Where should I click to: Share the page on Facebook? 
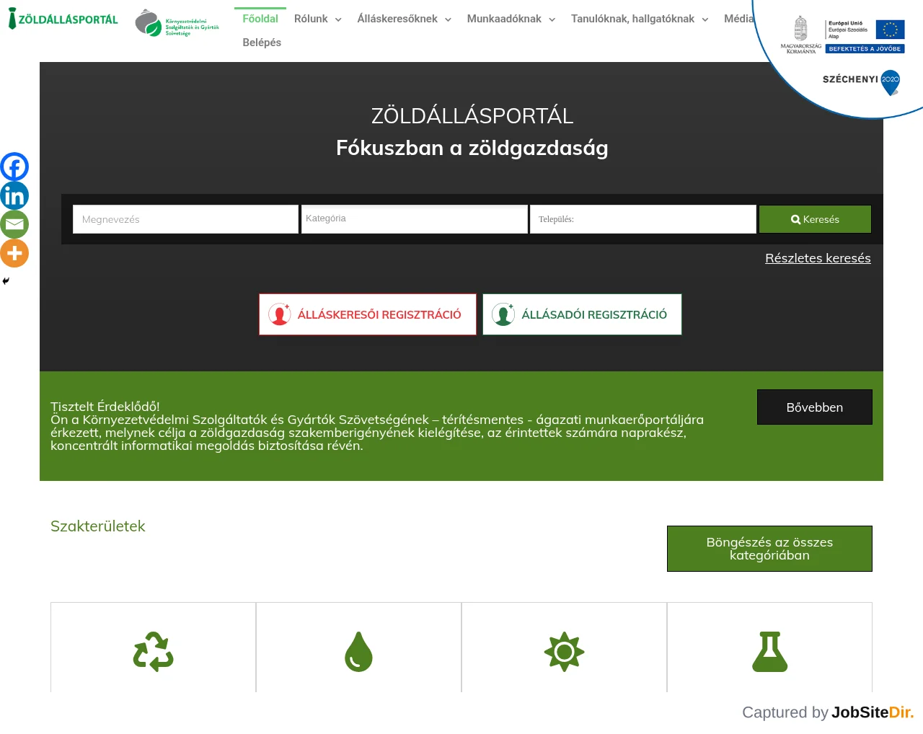pos(14,167)
